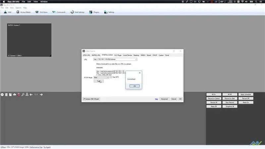Click the red YouTube upload icon
The image size is (265, 149).
19,95
